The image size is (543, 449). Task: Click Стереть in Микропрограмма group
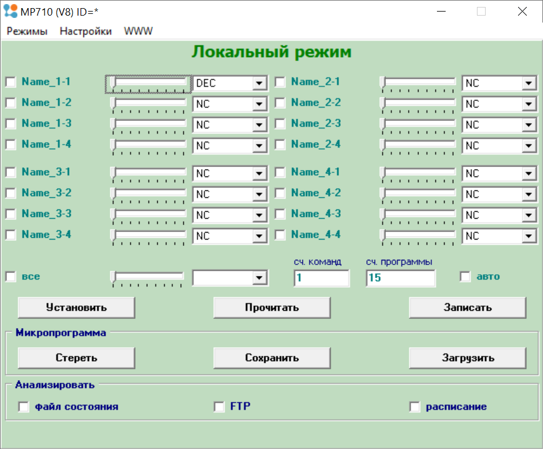click(76, 358)
